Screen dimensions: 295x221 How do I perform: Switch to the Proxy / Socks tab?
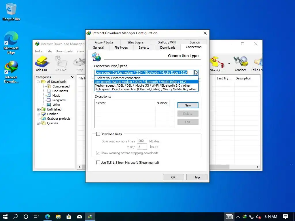(104, 42)
